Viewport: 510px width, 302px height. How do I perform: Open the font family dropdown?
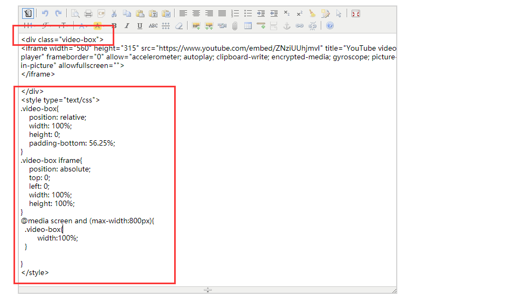[x=45, y=25]
